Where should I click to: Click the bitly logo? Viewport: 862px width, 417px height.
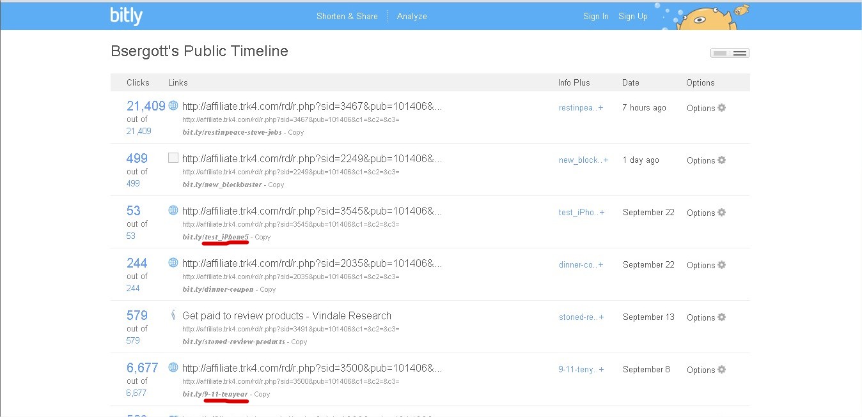[x=126, y=16]
